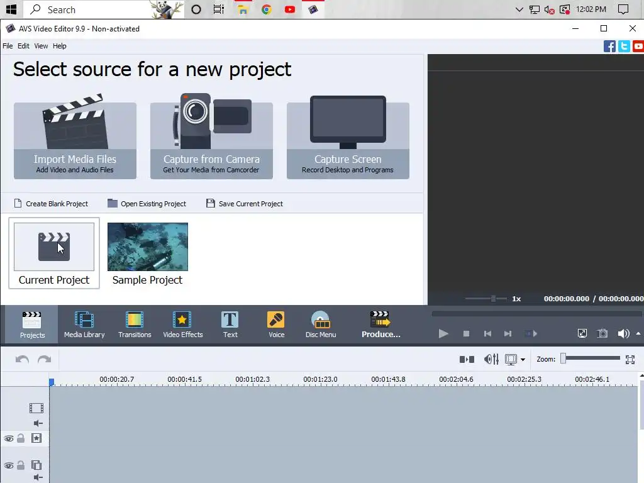Go to next frame
Screen dimensions: 644x483
508,333
